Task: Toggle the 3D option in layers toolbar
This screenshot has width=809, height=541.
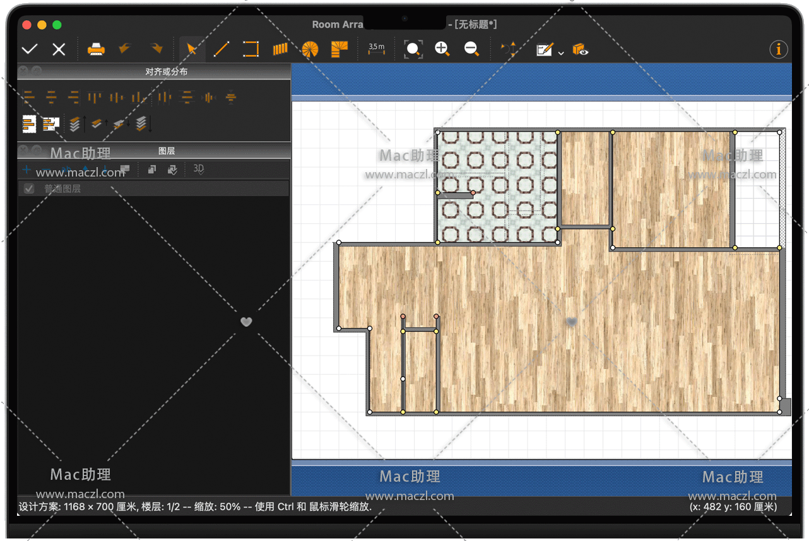Action: tap(199, 169)
